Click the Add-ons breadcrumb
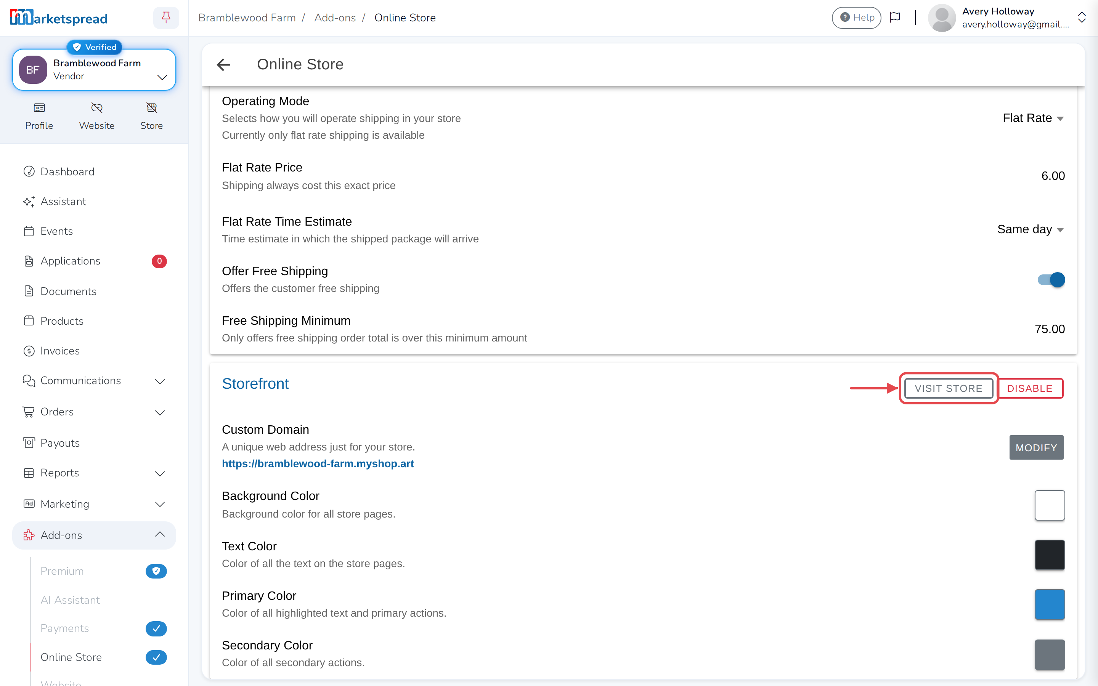Screen dimensions: 1098x686 (x=335, y=18)
